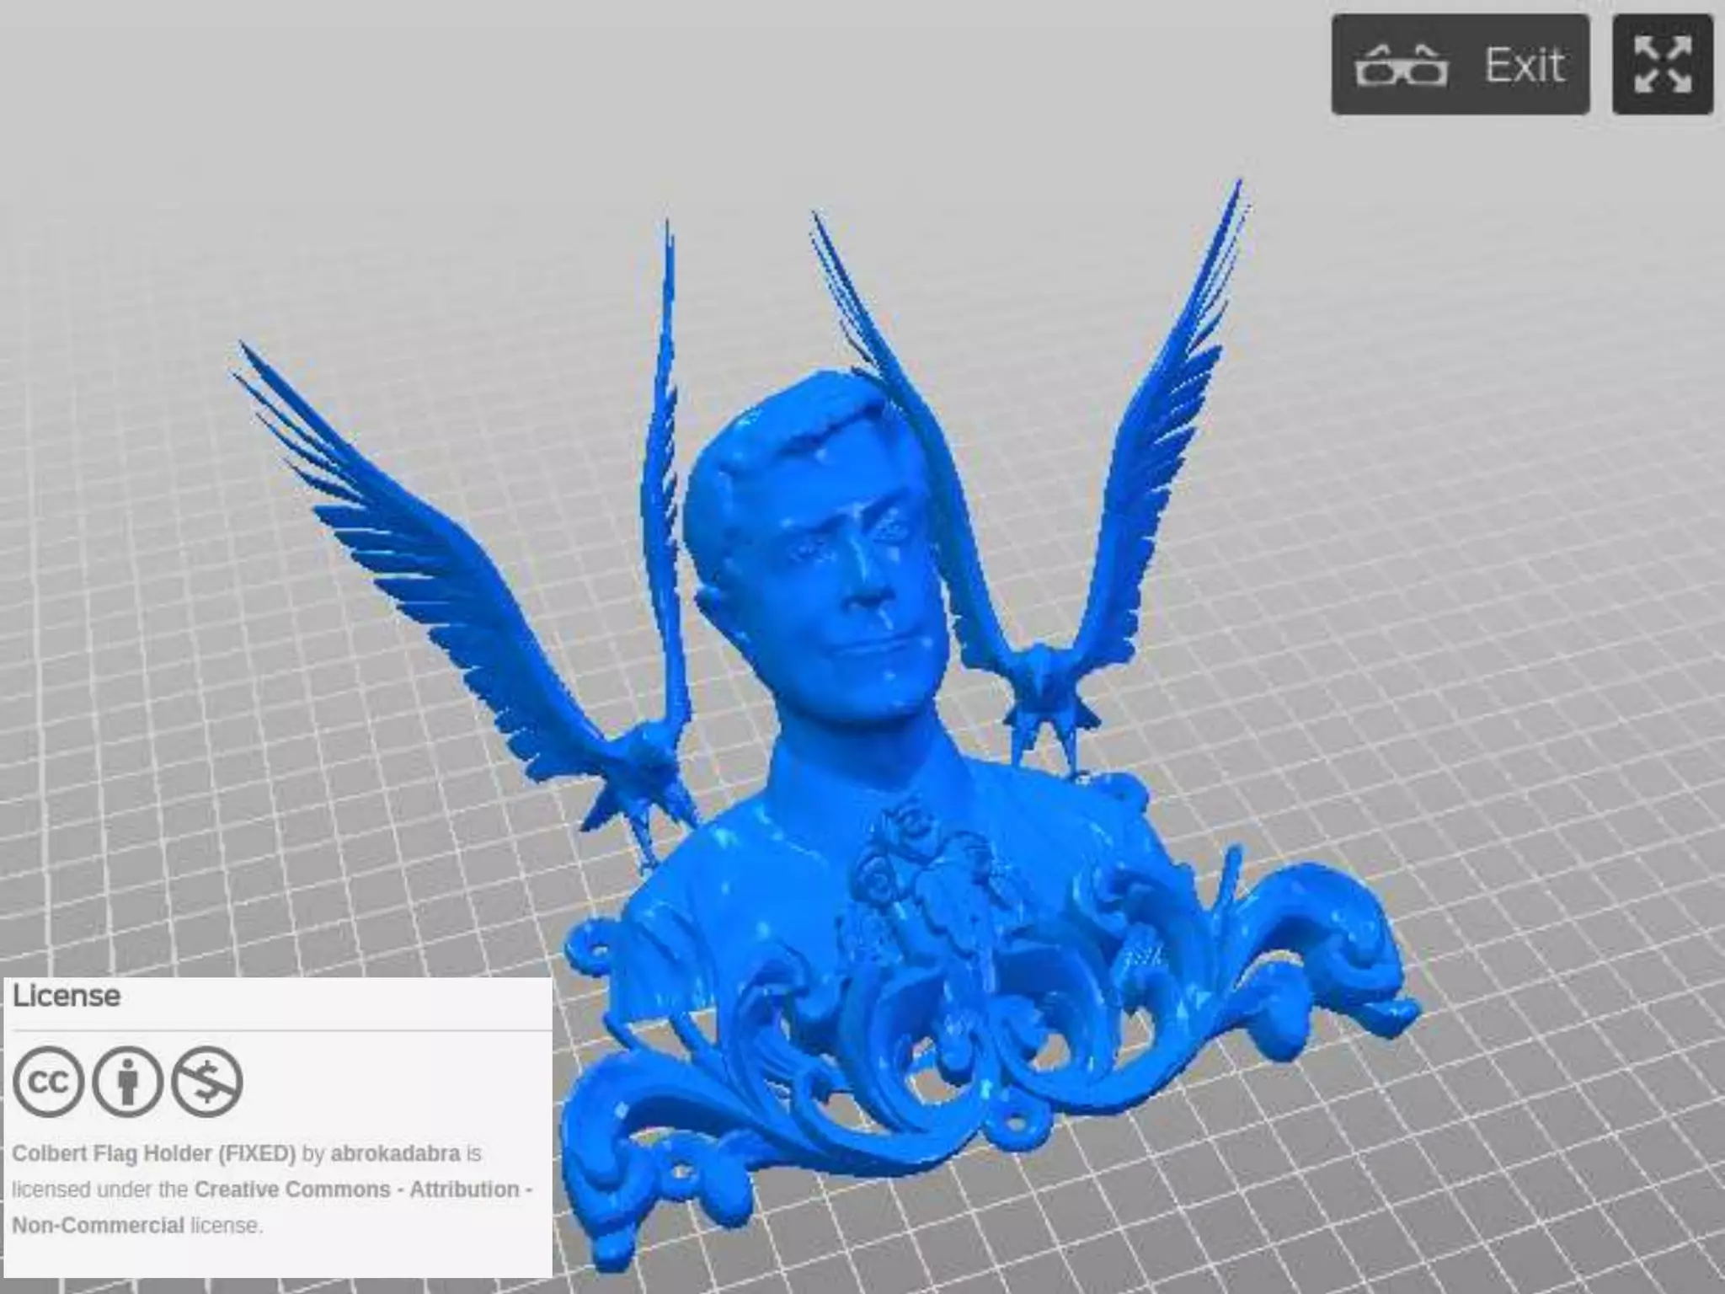Screen dimensions: 1725x1294
Task: Click the Non-Commercial license text
Action: point(98,1225)
